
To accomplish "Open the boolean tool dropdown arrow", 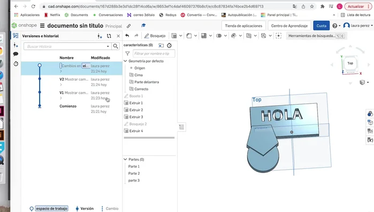I will pos(225,36).
